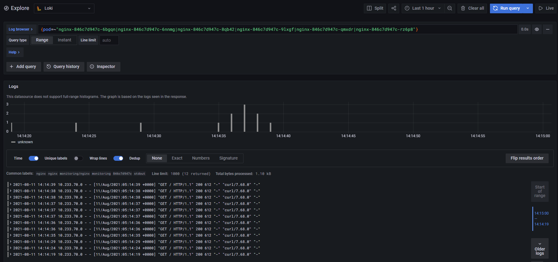Click the 0.0s query time badge

(525, 29)
